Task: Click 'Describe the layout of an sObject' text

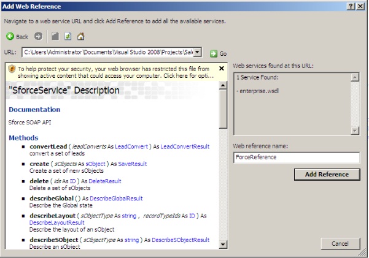Action: click(x=72, y=230)
